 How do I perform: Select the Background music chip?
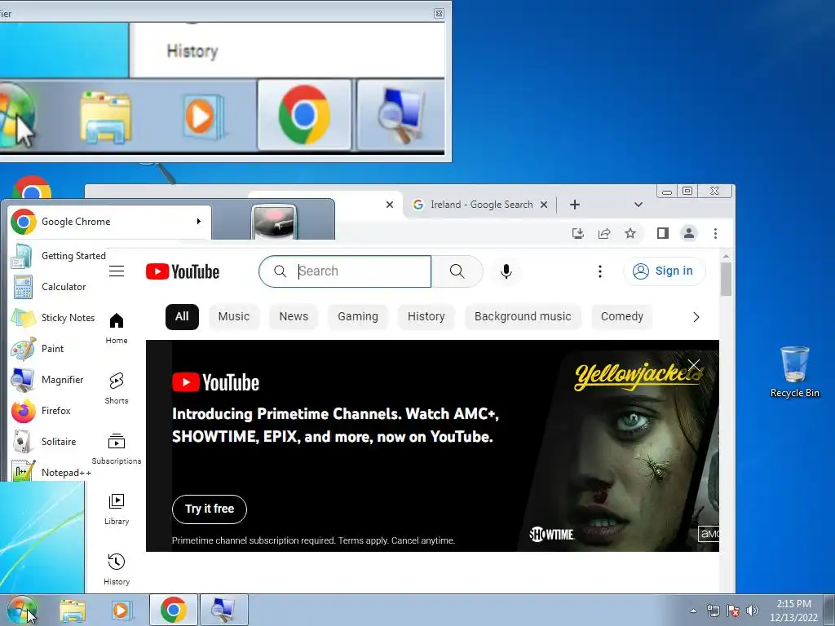523,317
